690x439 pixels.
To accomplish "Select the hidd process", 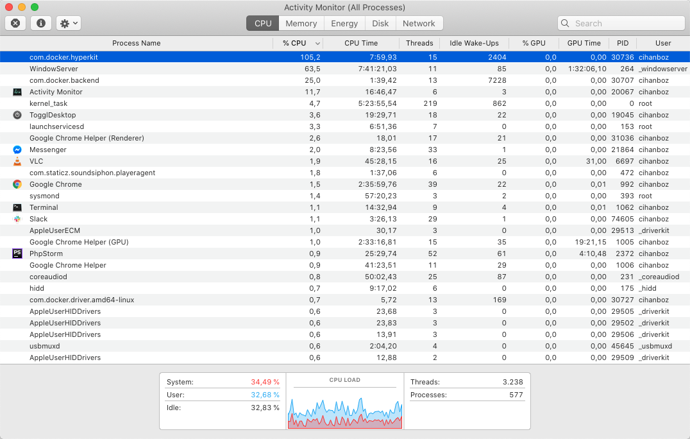I will tap(345, 288).
